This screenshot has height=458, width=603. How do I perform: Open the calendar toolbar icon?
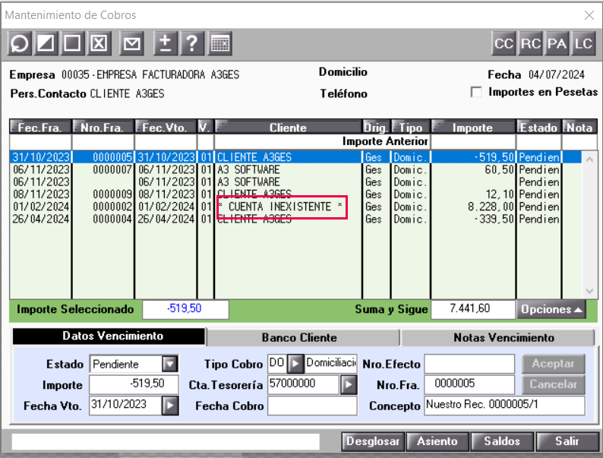[220, 43]
